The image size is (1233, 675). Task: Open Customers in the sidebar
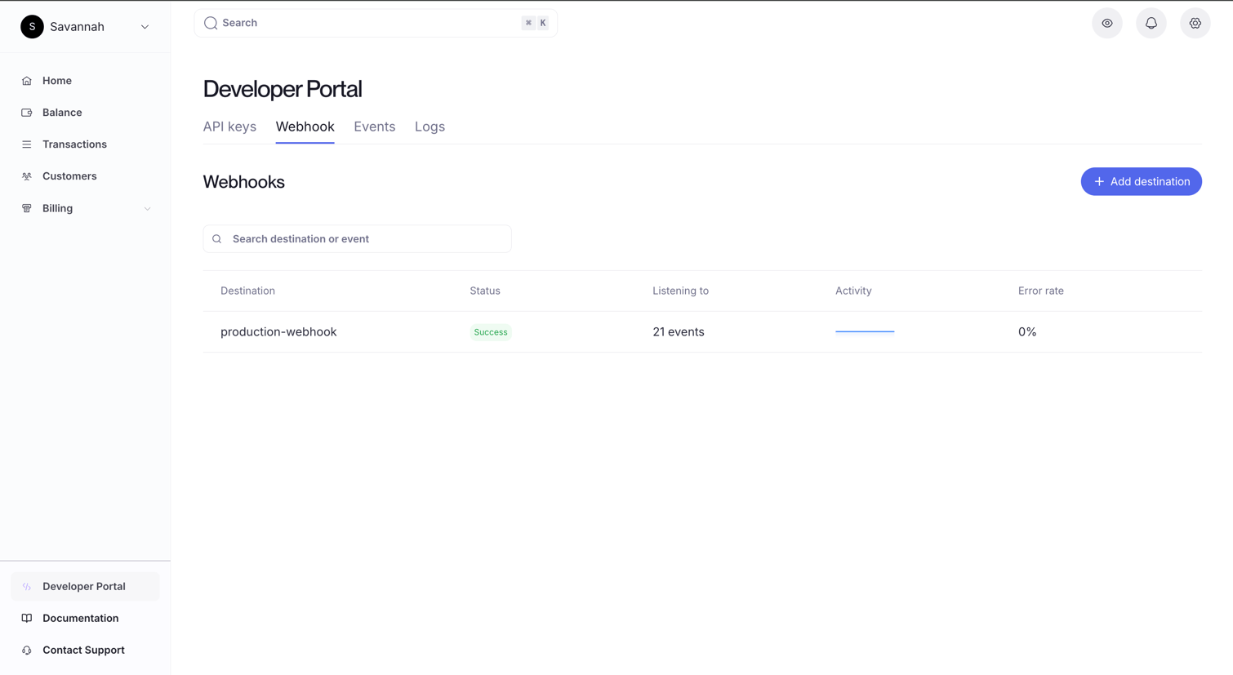(85, 176)
